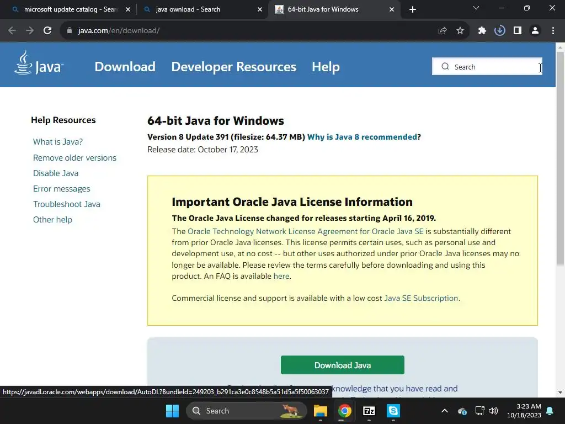Screen dimensions: 565x424
Task: Click the 'Help Resources' sidebar heading
Action: click(63, 120)
